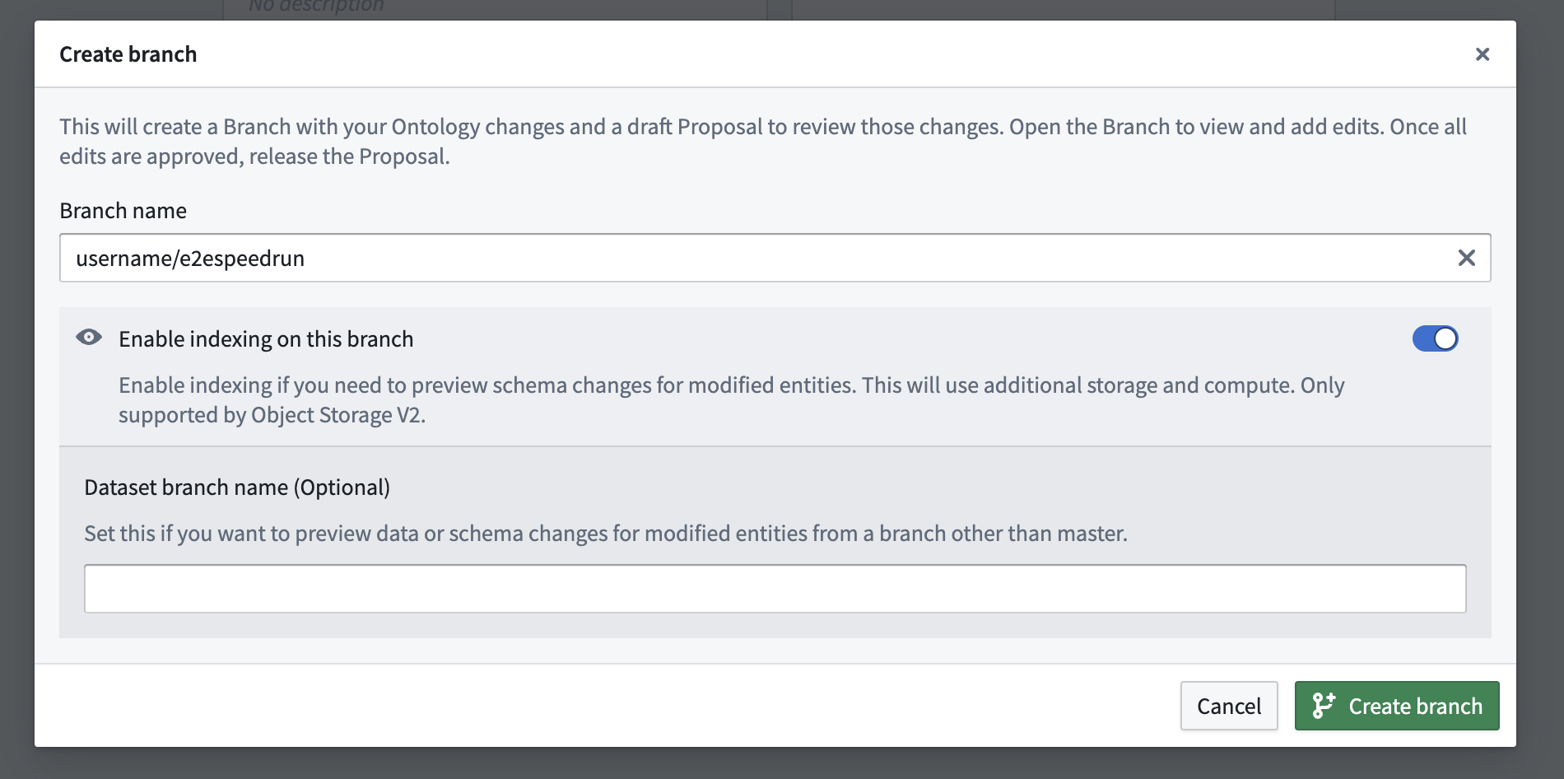Screen dimensions: 1564x779
Task: Click the Ontology changes description paragraph
Action: (x=763, y=142)
